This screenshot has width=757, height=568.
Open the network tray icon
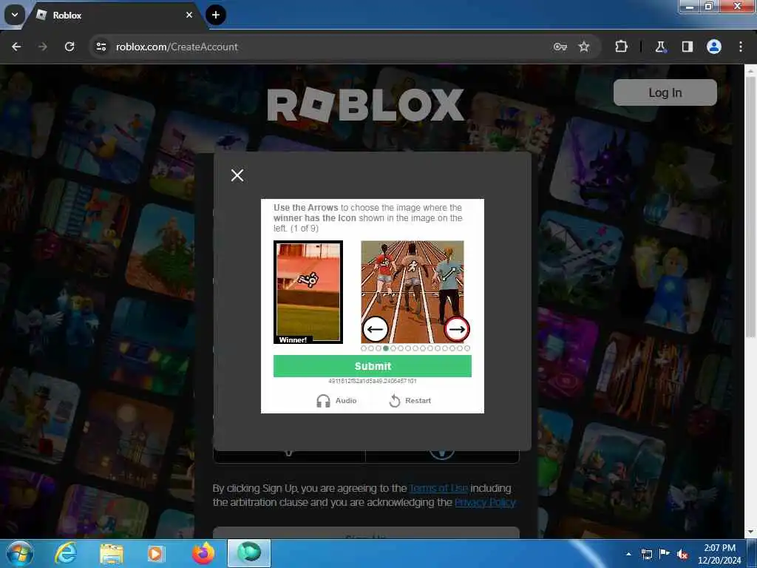(x=646, y=554)
